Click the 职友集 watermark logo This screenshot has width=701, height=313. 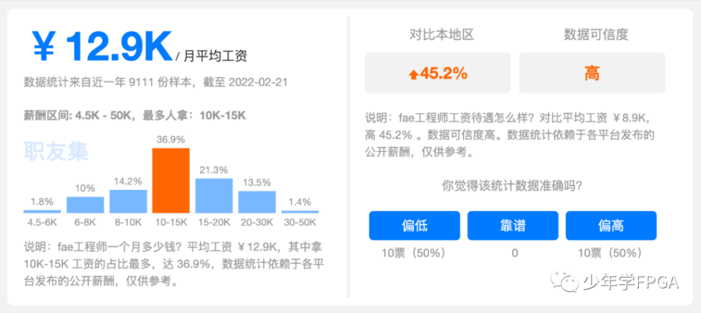coord(56,151)
